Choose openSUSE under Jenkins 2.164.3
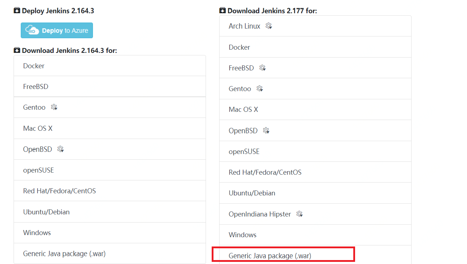 point(110,170)
